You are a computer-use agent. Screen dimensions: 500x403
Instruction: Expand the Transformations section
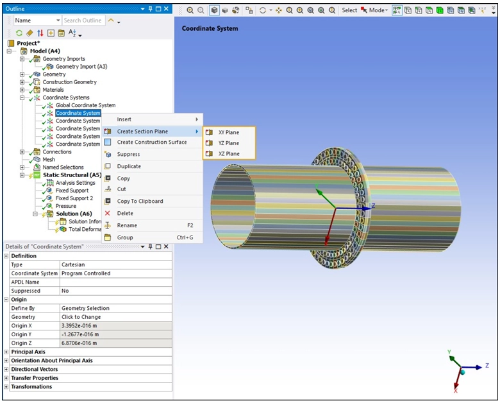pos(7,386)
